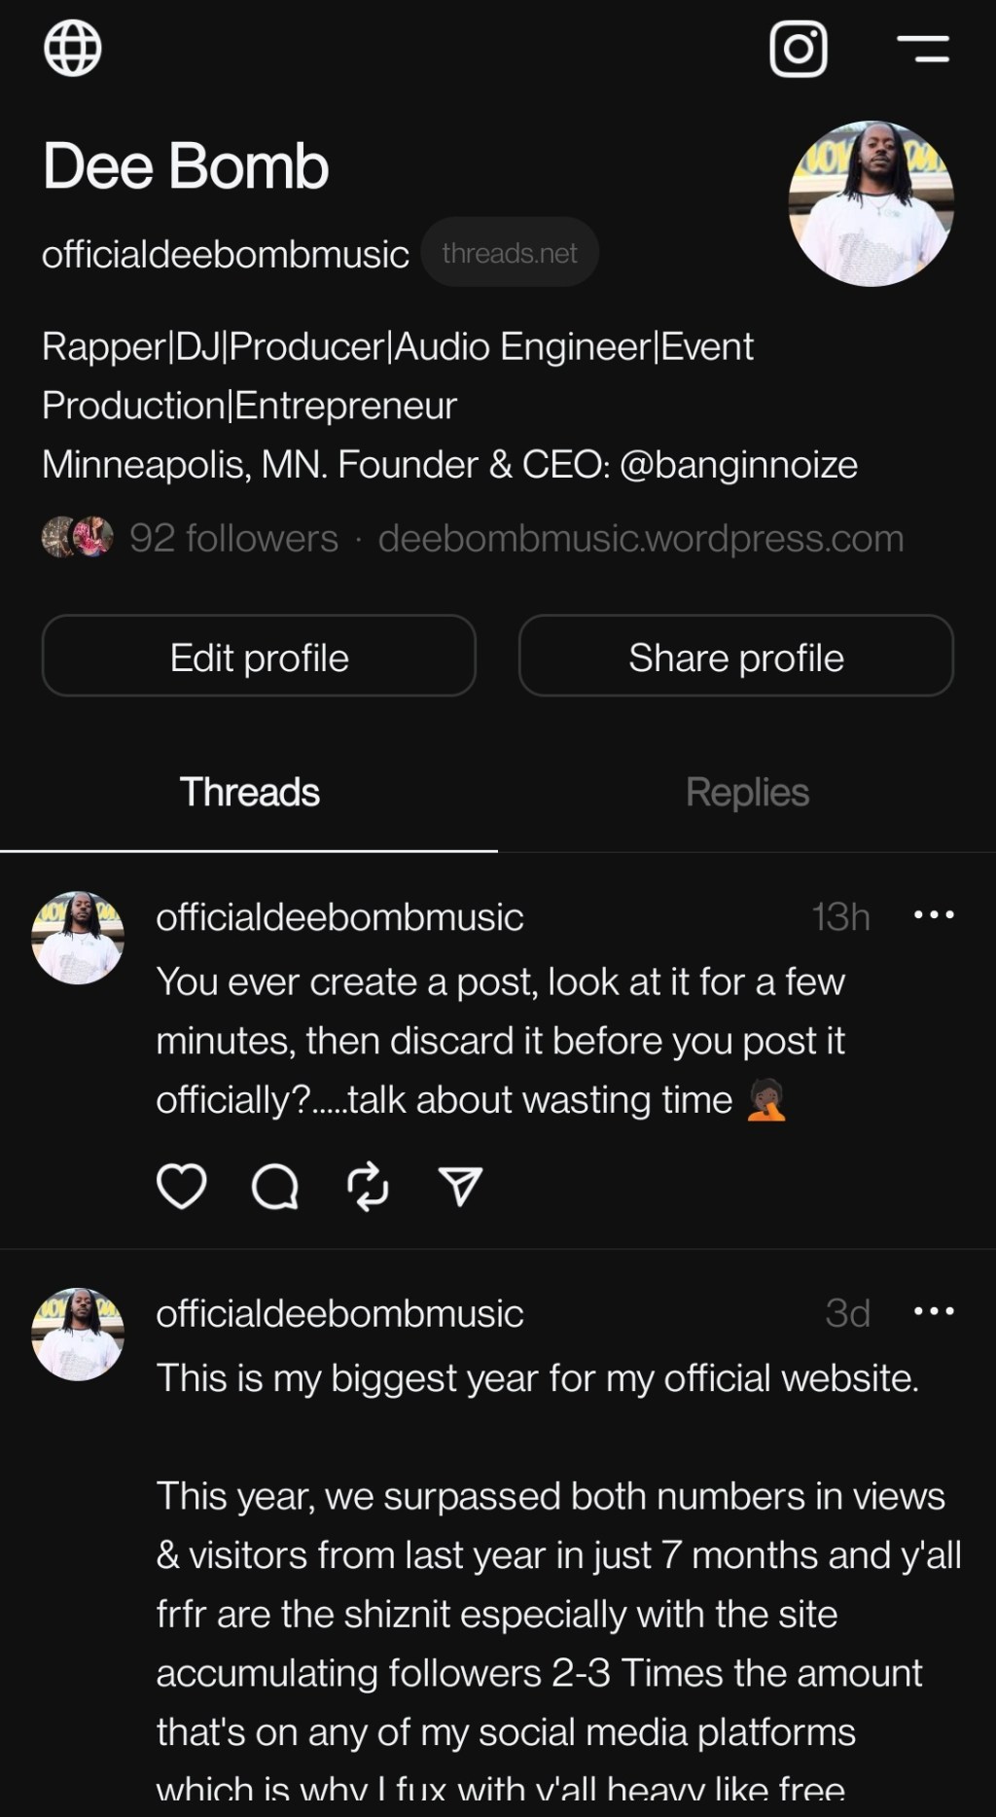996x1817 pixels.
Task: Like the 13h post with heart icon
Action: 182,1186
